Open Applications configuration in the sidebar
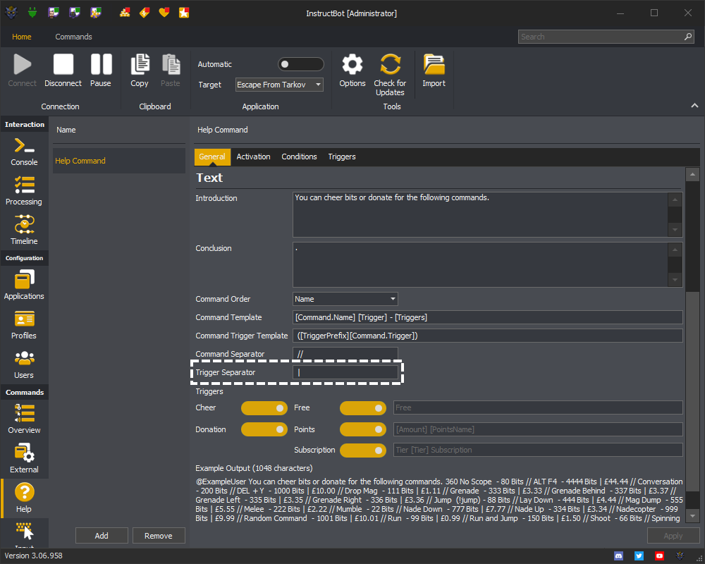 24,285
